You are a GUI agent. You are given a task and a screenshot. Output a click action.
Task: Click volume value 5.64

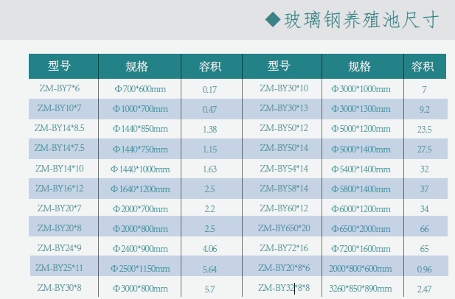click(209, 270)
